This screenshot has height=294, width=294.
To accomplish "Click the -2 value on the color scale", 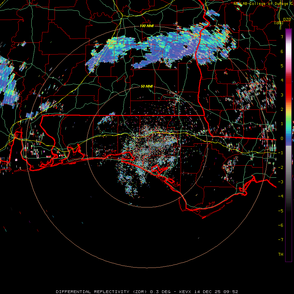I will [x=281, y=168].
